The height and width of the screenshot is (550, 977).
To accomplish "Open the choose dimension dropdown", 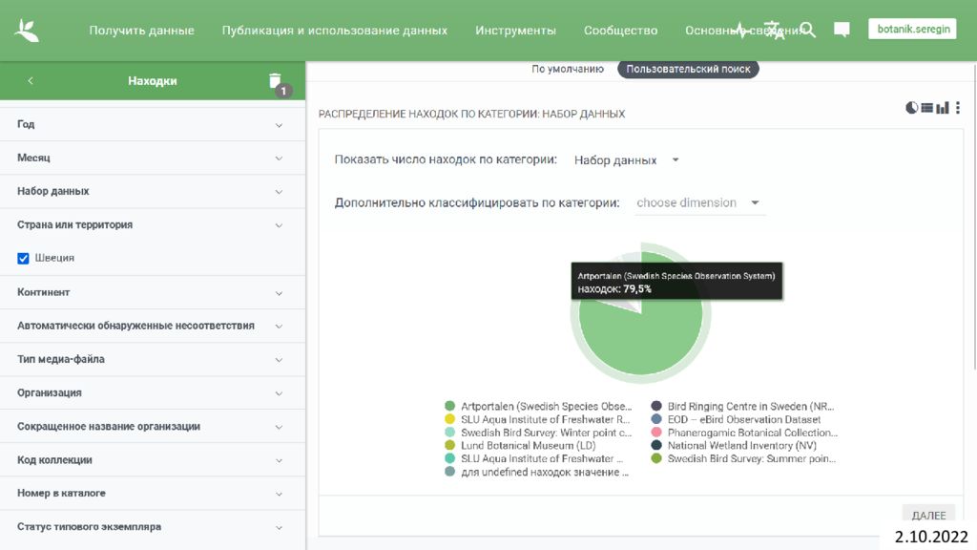I will click(698, 203).
